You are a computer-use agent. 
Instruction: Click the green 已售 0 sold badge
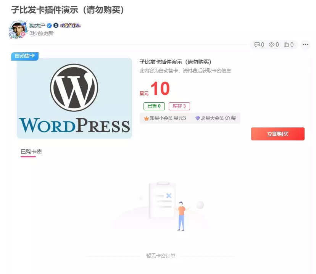point(153,106)
